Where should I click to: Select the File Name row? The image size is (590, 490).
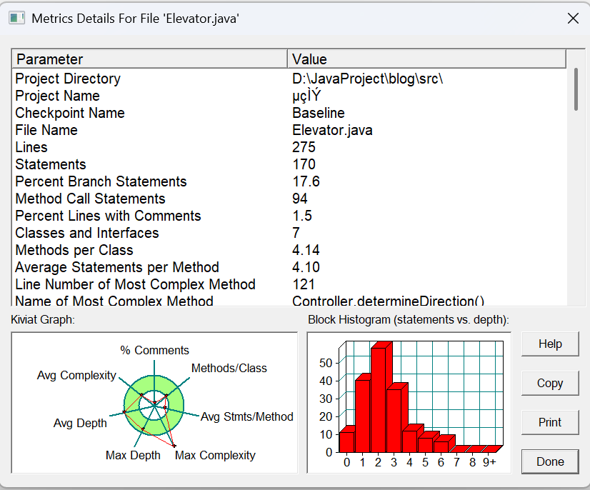289,130
